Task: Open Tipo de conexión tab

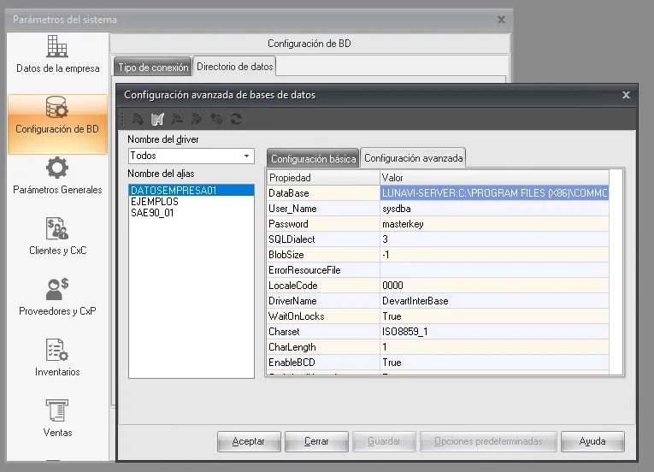Action: (x=153, y=68)
